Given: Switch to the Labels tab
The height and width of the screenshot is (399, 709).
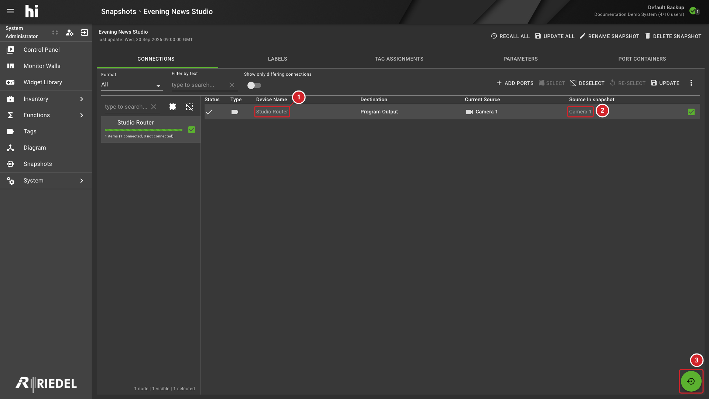Looking at the screenshot, I should tap(277, 59).
